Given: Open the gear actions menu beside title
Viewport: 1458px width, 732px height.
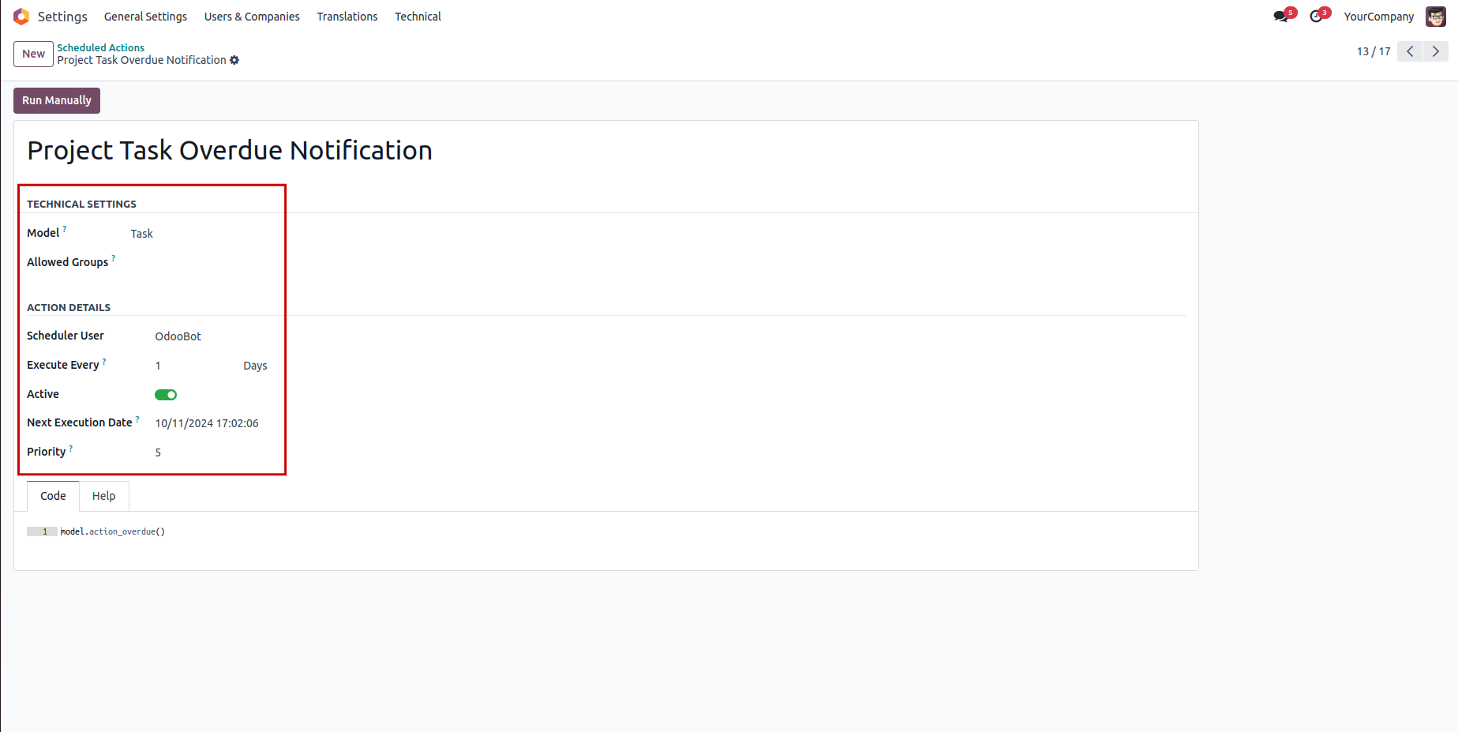Looking at the screenshot, I should point(234,60).
